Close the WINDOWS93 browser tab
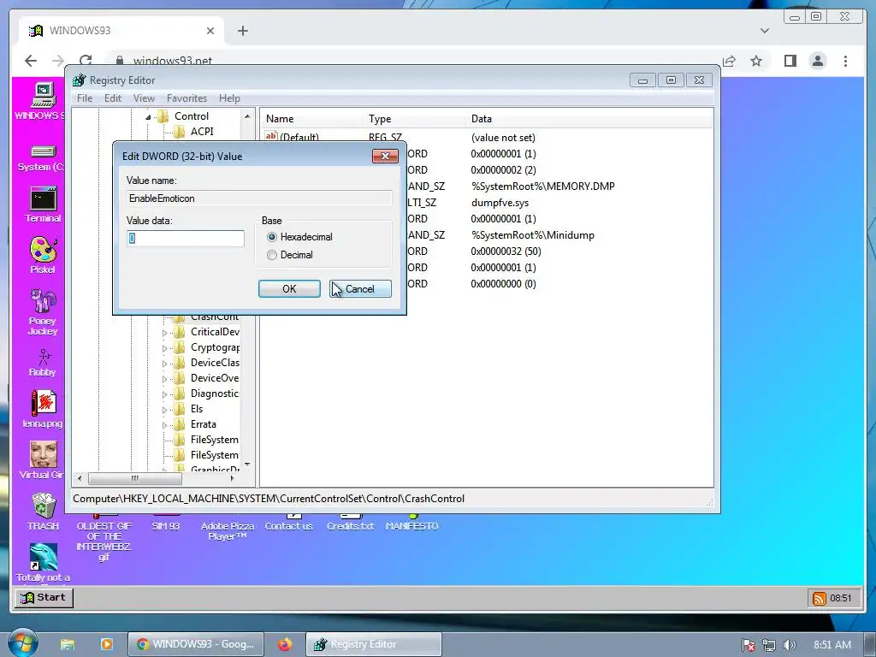This screenshot has width=876, height=657. pos(210,31)
